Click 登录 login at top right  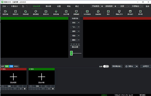pyautogui.click(x=147, y=6)
